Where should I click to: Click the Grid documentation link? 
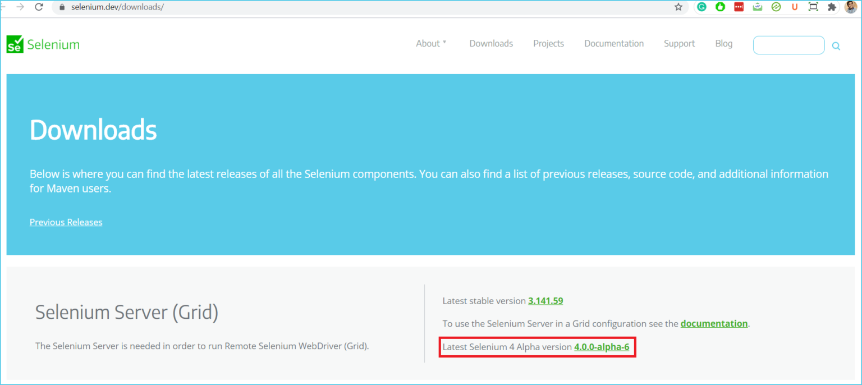point(714,323)
